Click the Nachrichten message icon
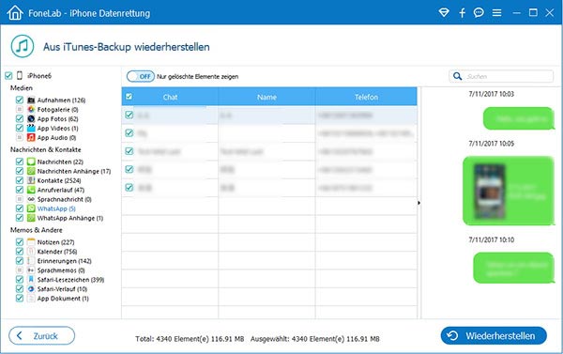 coord(31,162)
